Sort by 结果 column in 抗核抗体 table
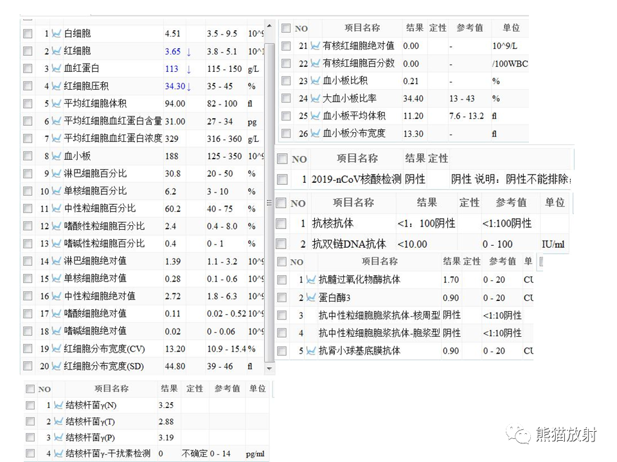The width and height of the screenshot is (617, 462). [427, 203]
